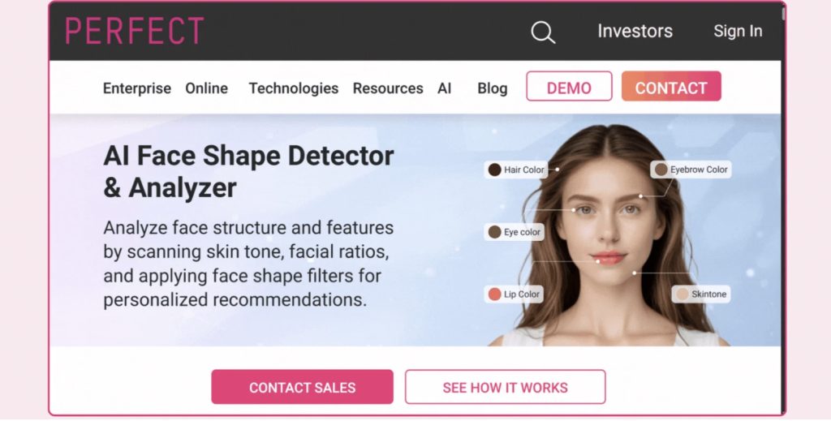The width and height of the screenshot is (831, 421).
Task: Click the PERFECT logo
Action: click(x=135, y=31)
